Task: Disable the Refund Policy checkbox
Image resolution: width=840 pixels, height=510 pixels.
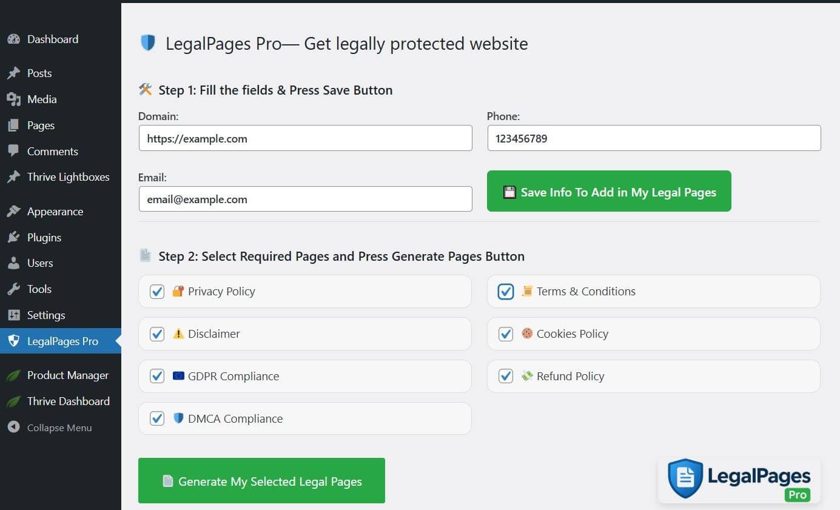Action: (505, 376)
